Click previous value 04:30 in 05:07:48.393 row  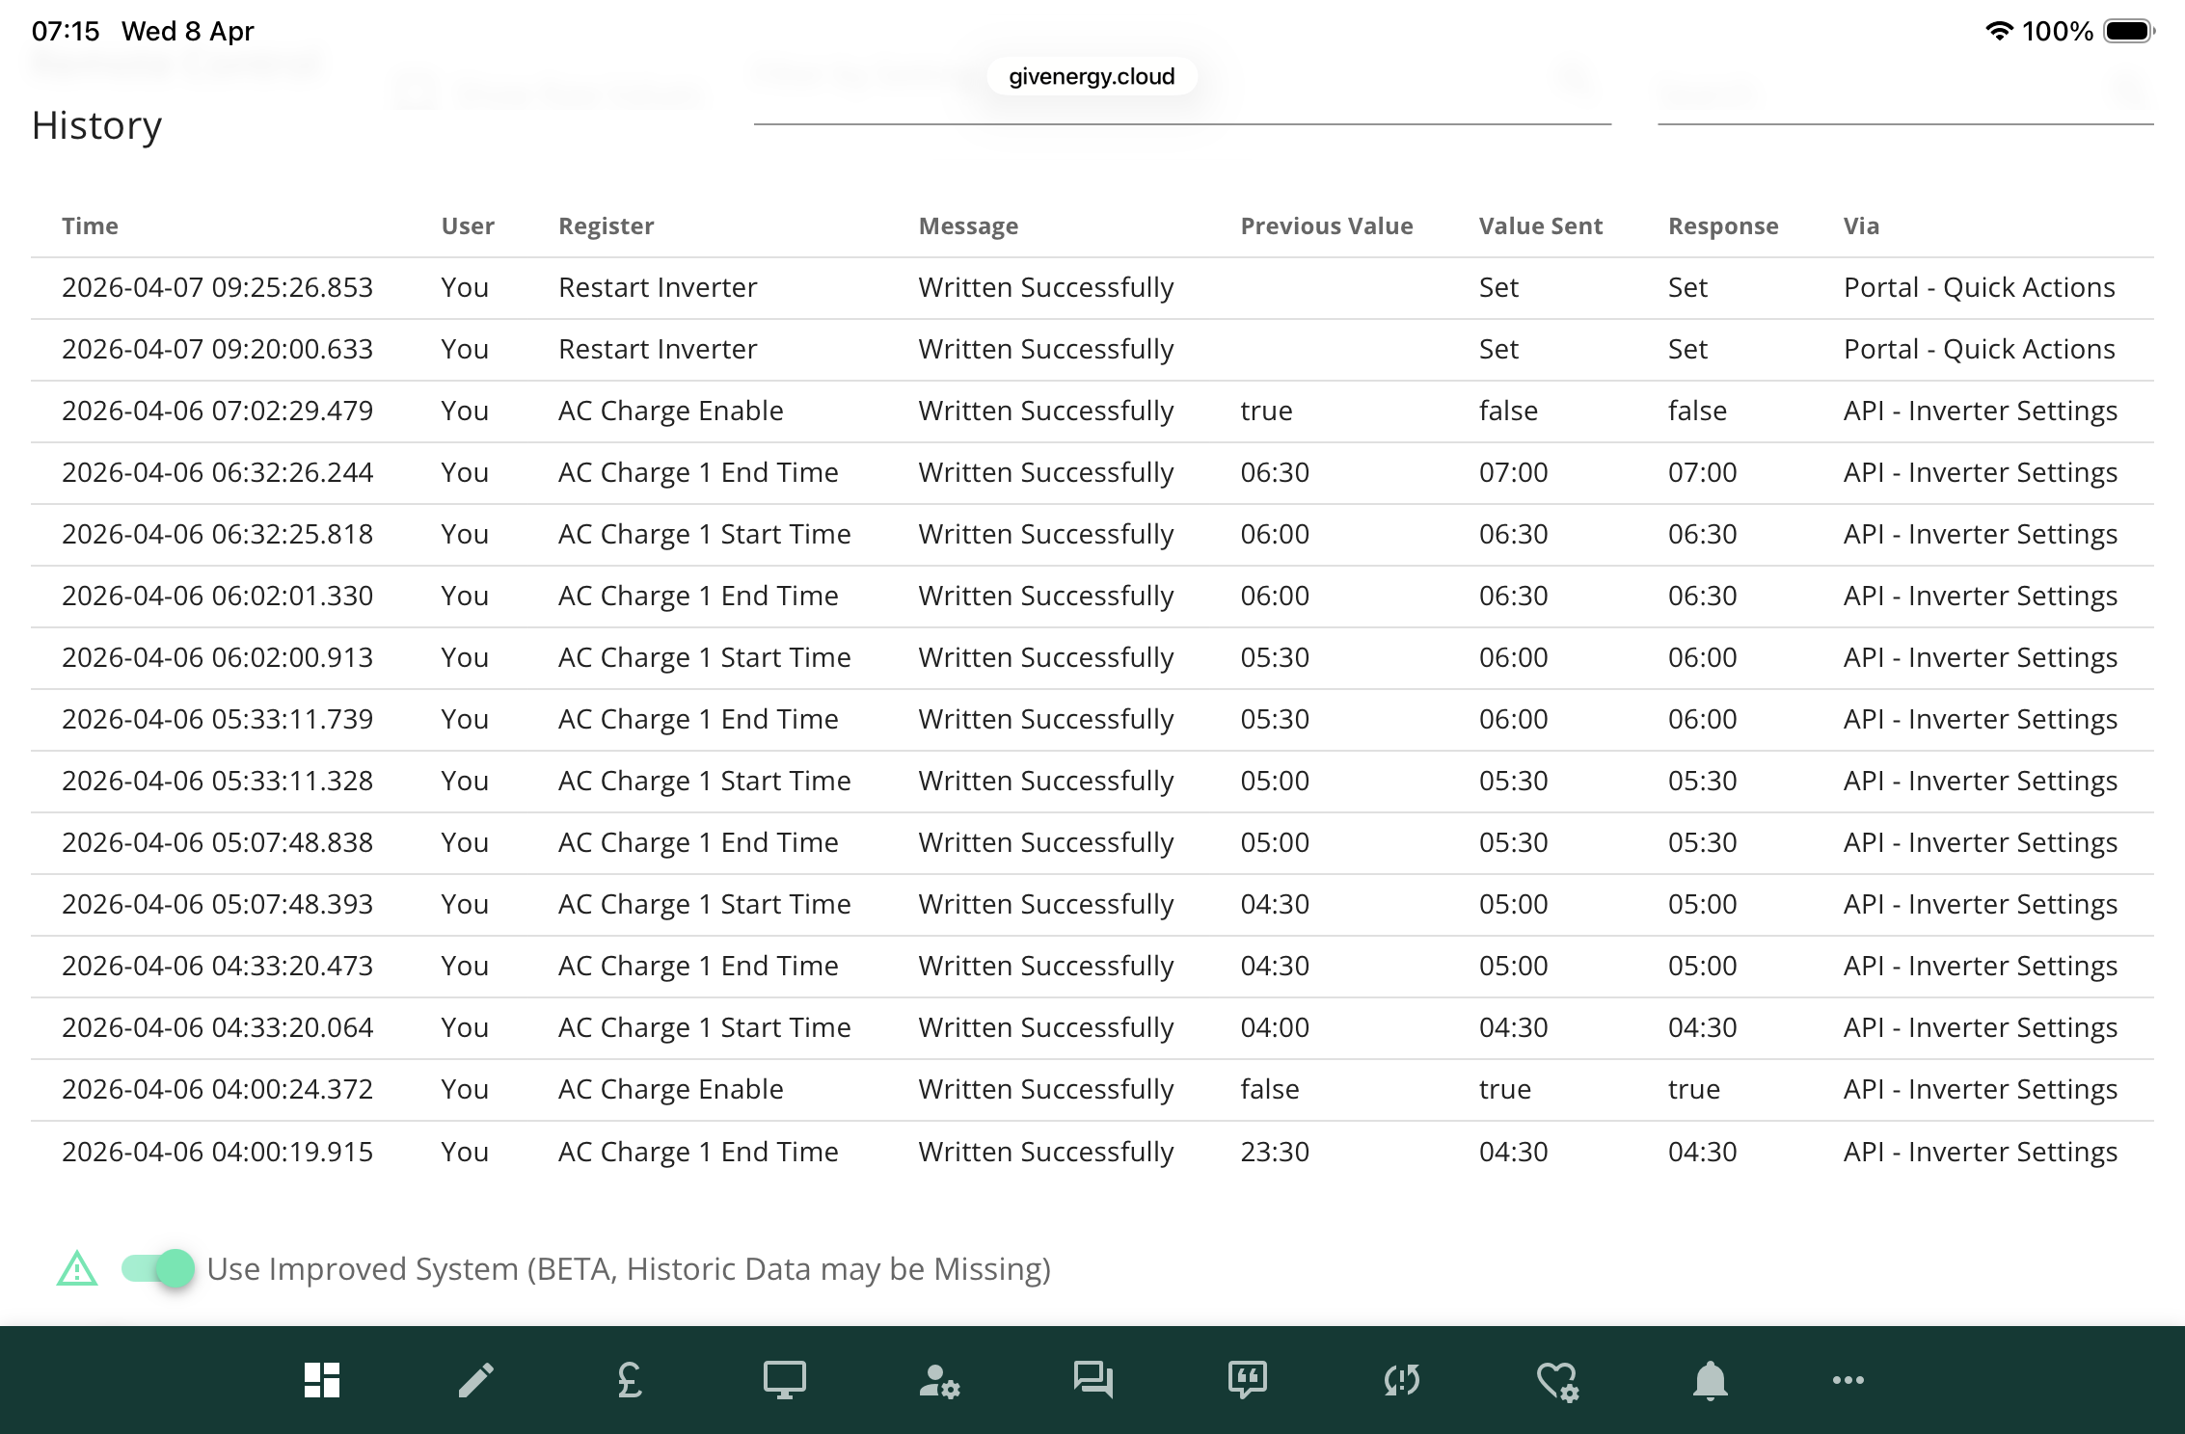tap(1275, 904)
